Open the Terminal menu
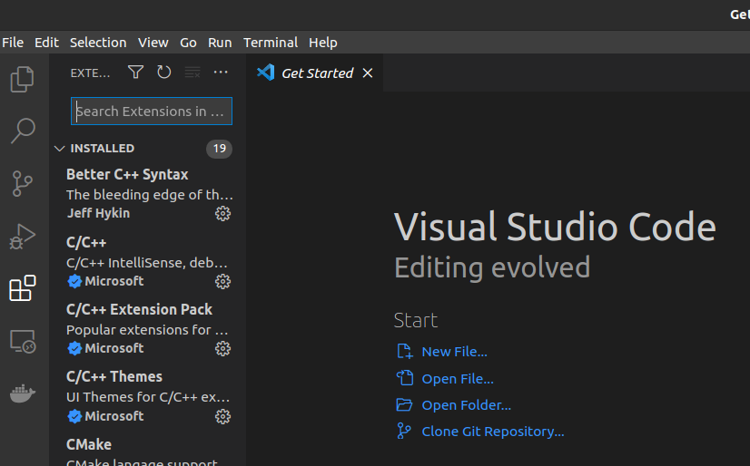This screenshot has width=750, height=466. tap(271, 43)
